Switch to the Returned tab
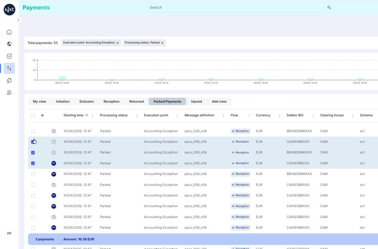This screenshot has height=249, width=378. pos(137,101)
